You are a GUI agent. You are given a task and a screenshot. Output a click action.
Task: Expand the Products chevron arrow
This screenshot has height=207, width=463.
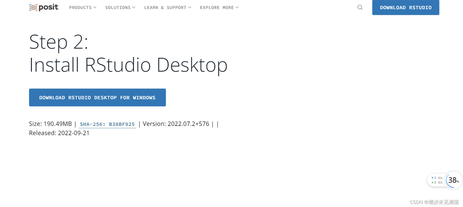(x=95, y=7)
